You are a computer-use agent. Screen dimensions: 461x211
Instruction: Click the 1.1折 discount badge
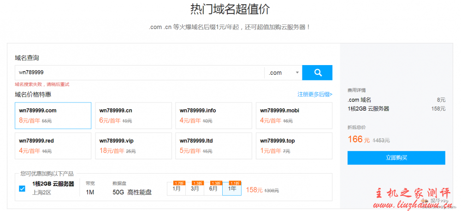pyautogui.click(x=235, y=183)
